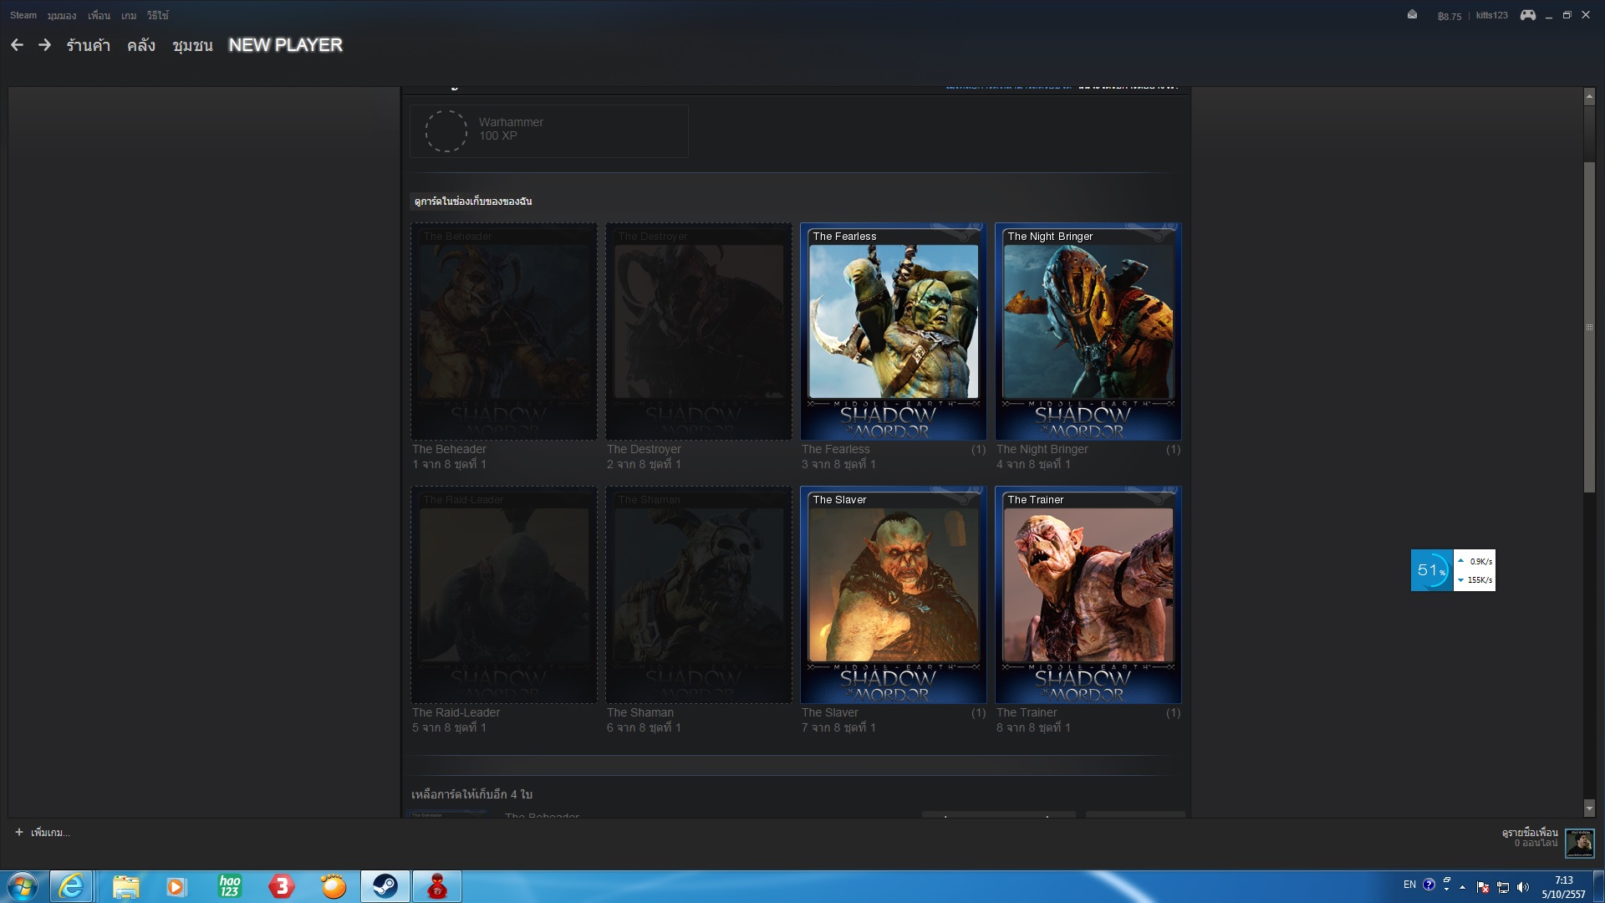Click the kitts123 account name
The image size is (1605, 903).
click(x=1491, y=15)
